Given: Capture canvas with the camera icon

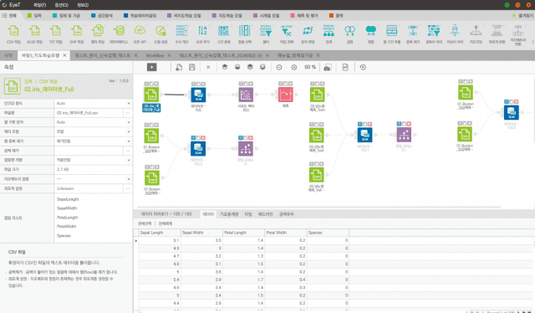Looking at the screenshot, I should (327, 68).
